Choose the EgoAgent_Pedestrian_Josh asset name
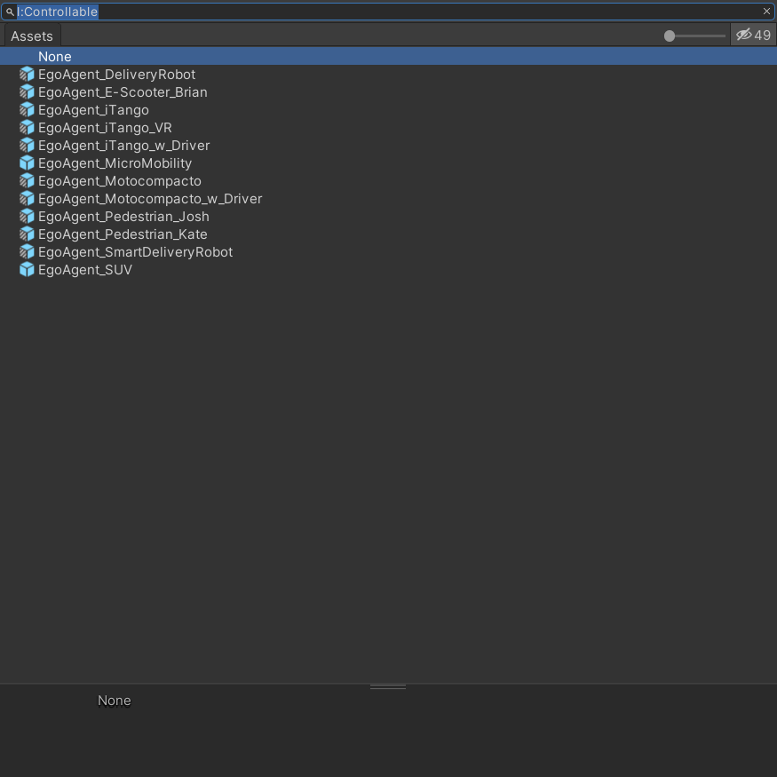The height and width of the screenshot is (777, 777). pyautogui.click(x=124, y=217)
